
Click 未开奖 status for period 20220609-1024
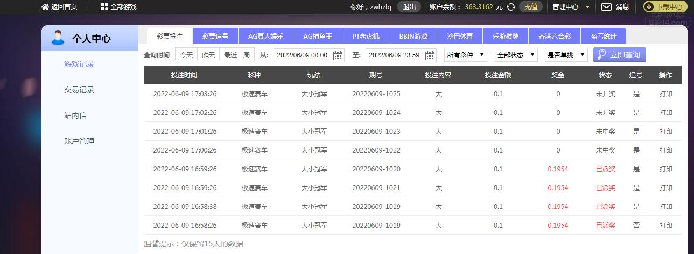point(606,112)
